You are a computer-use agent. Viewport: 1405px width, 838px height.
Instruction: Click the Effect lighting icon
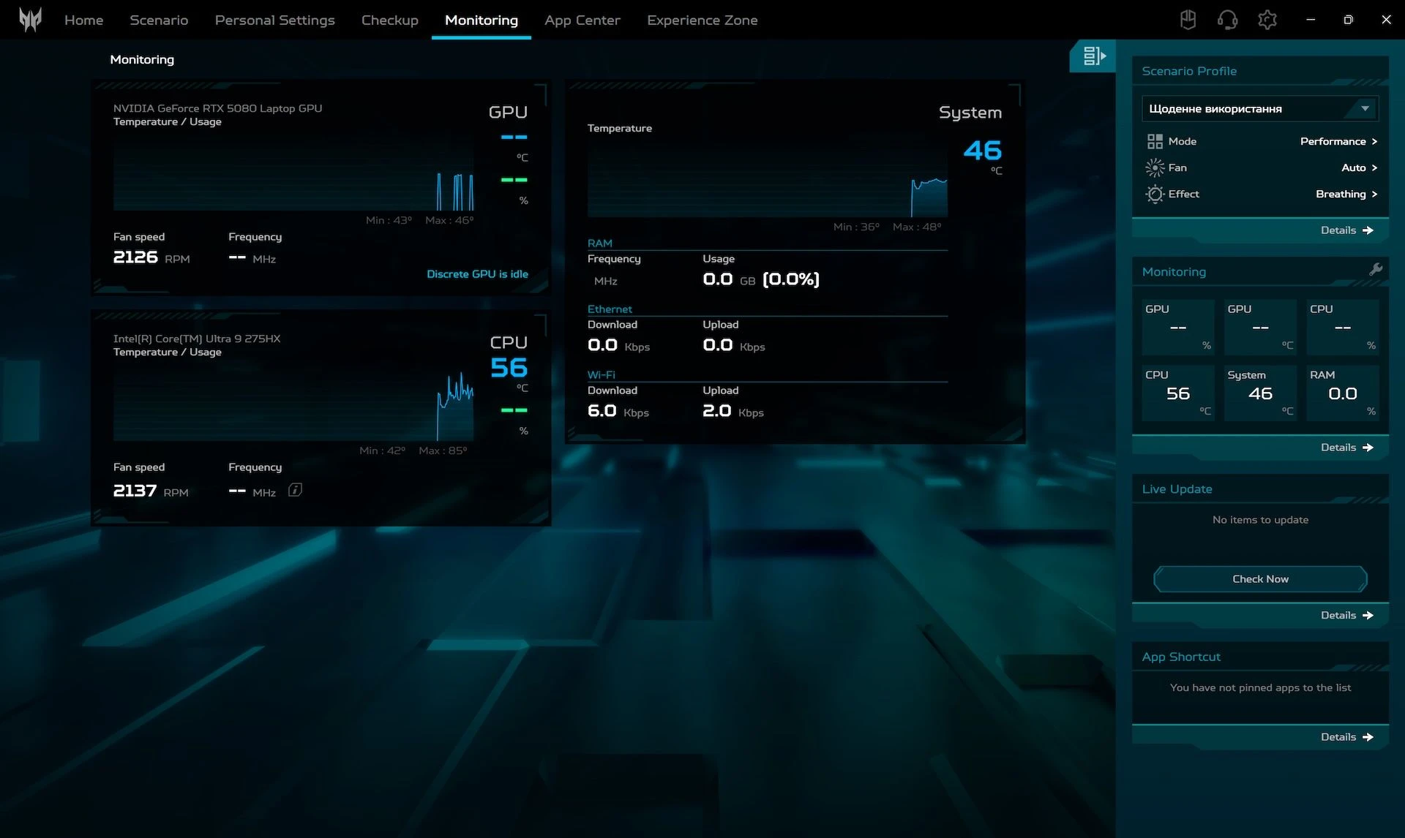click(1155, 194)
